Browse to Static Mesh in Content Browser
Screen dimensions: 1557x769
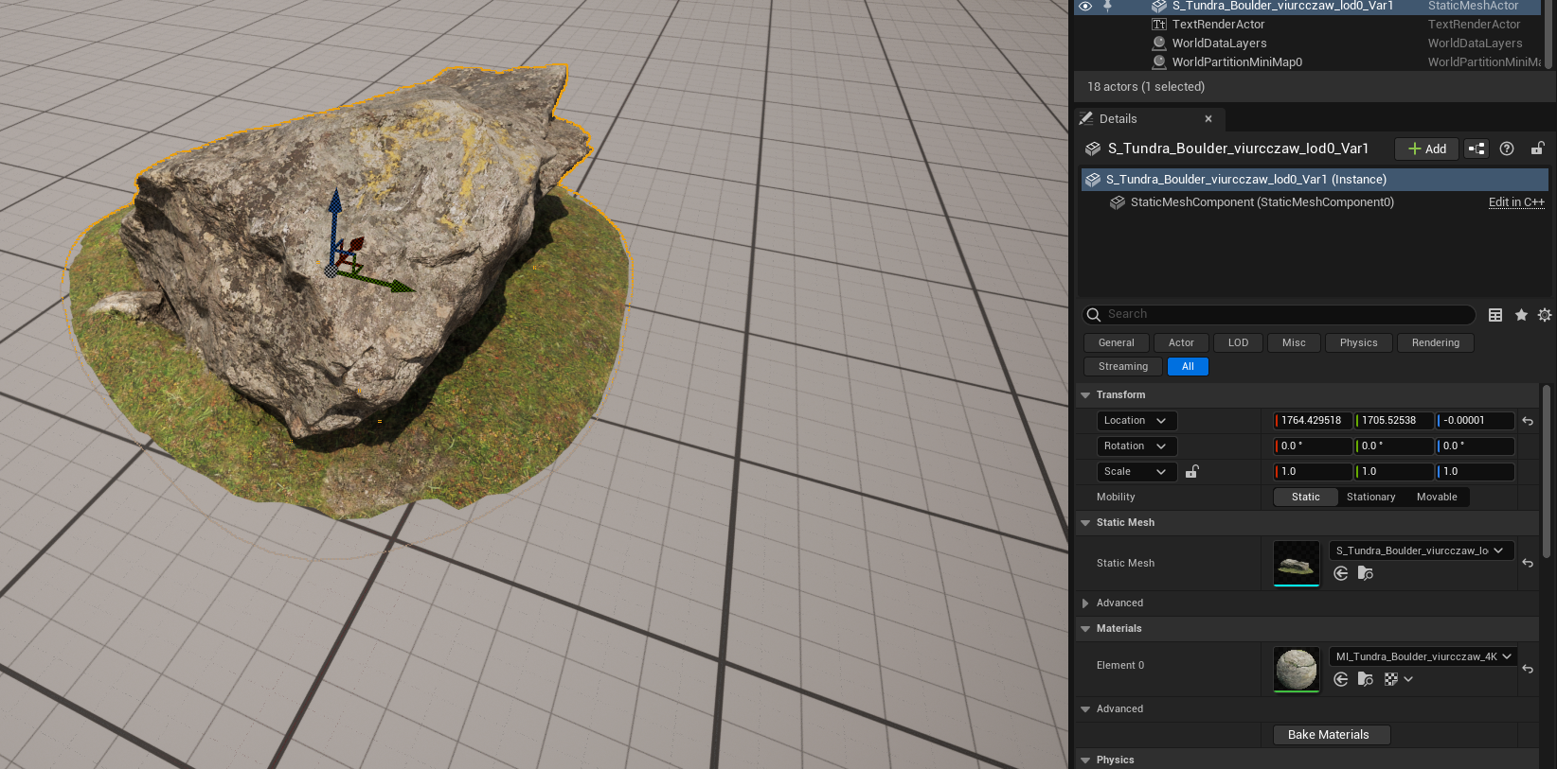(x=1366, y=573)
